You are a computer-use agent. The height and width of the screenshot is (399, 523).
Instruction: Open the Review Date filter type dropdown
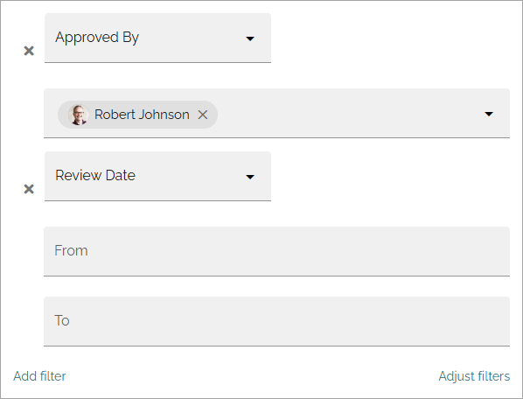pos(157,176)
